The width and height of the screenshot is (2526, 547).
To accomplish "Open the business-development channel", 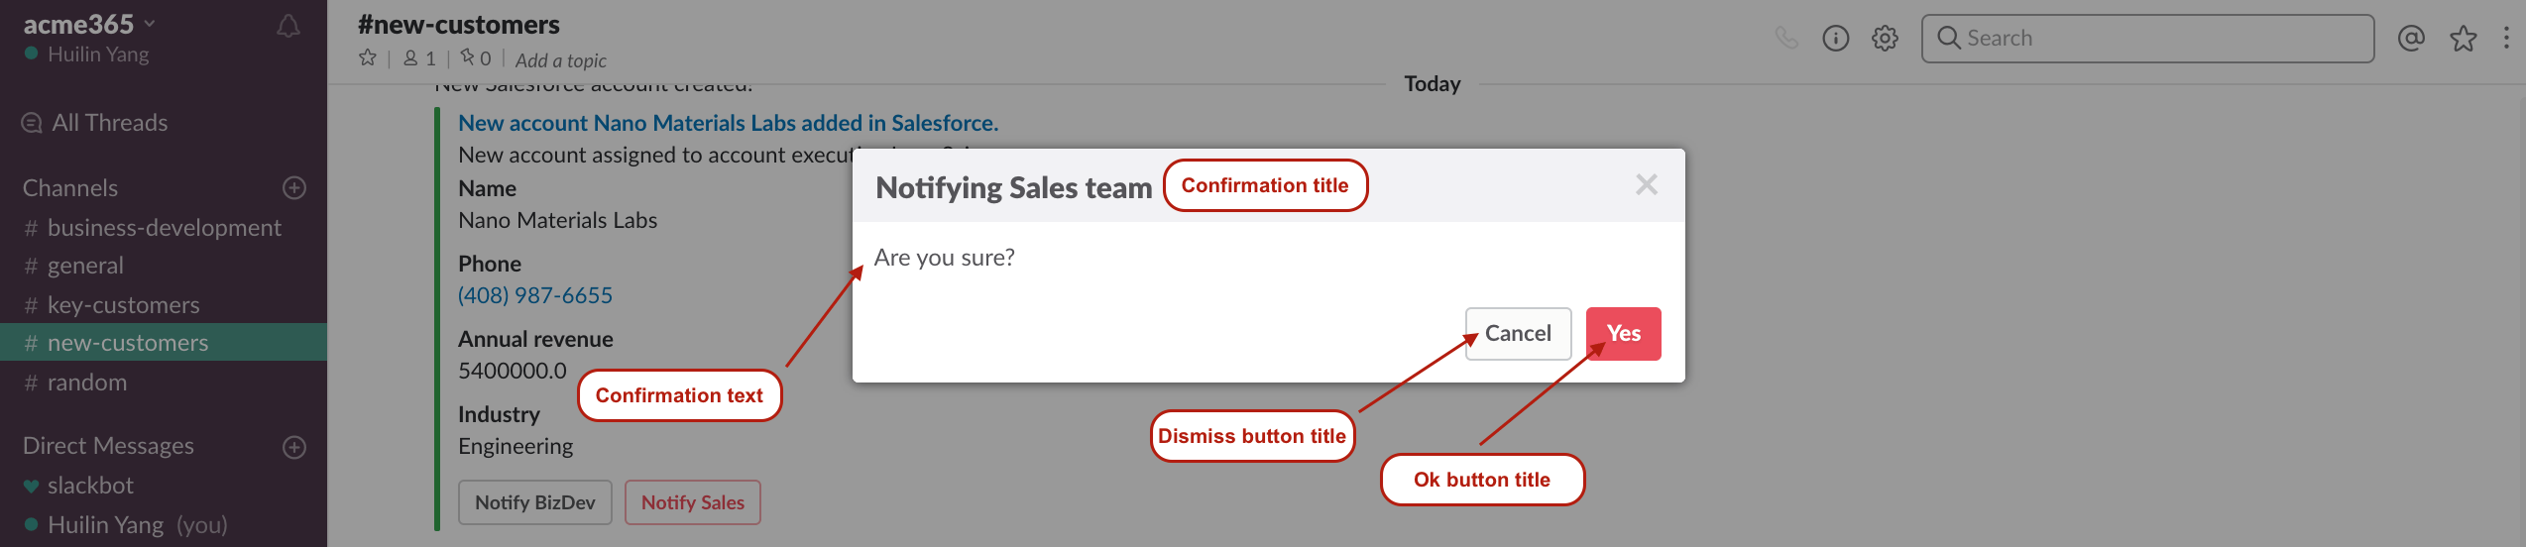I will [164, 228].
